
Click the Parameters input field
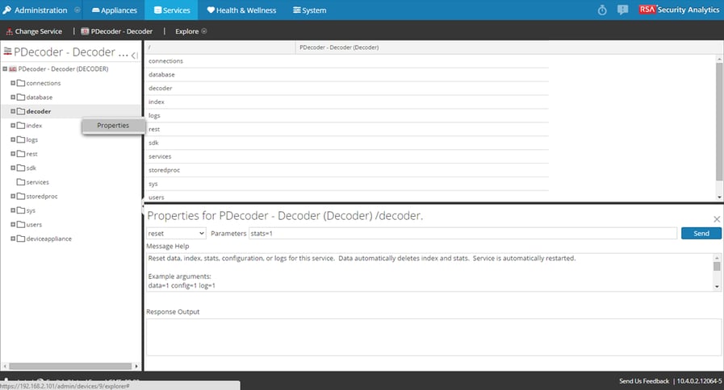point(462,233)
